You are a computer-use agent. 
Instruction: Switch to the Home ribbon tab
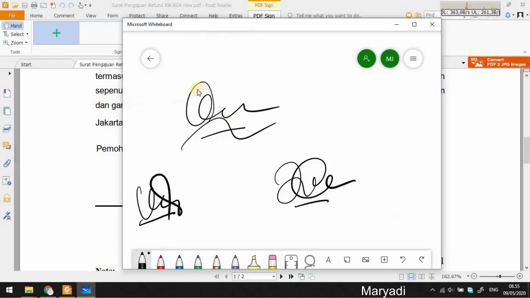36,16
